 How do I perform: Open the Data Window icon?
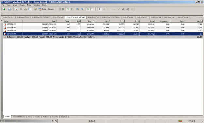[x=21, y=9]
